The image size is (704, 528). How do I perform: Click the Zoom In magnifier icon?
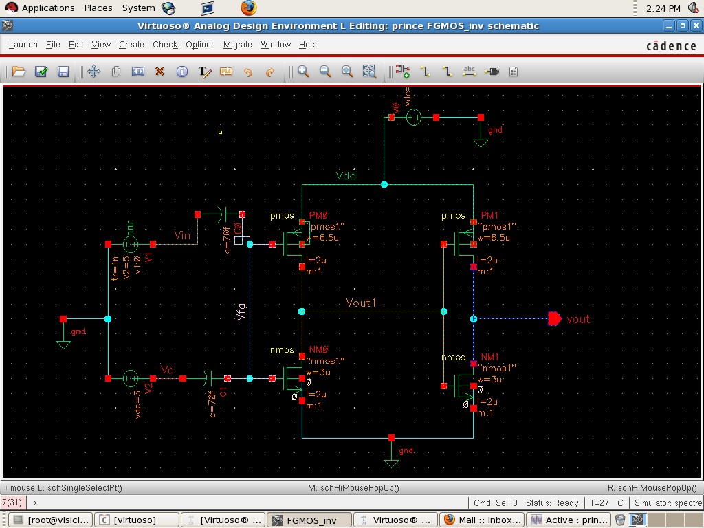click(303, 71)
